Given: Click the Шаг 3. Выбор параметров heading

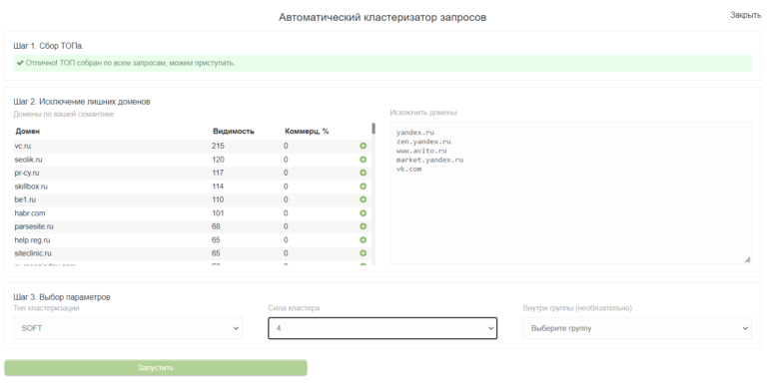Looking at the screenshot, I should 62,297.
